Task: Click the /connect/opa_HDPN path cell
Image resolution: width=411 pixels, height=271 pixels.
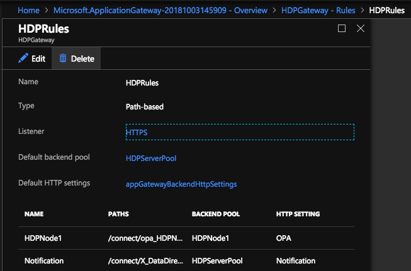Action: (144, 239)
